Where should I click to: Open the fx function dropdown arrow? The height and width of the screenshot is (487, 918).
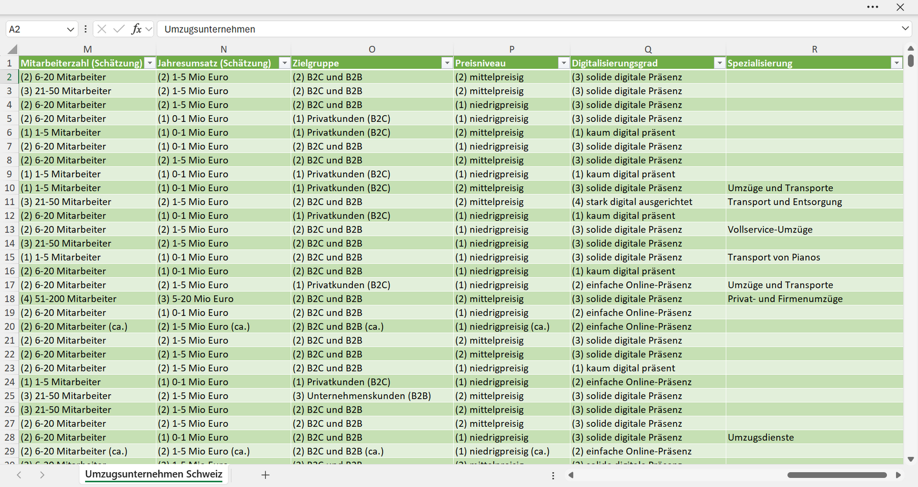pos(148,29)
